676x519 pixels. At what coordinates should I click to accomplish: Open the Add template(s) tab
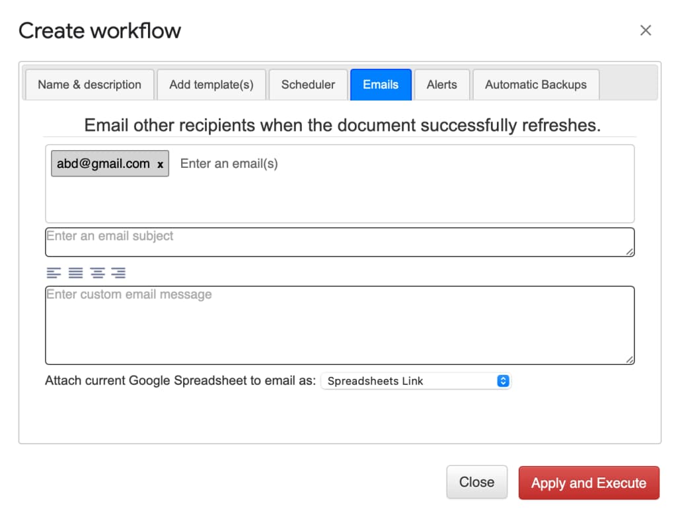pyautogui.click(x=211, y=85)
